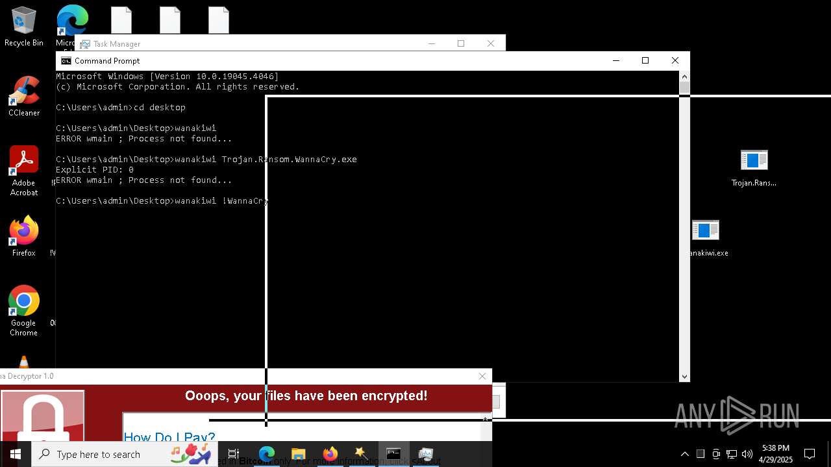Open the network status tray icon
Screen dimensions: 831x467
(x=732, y=454)
